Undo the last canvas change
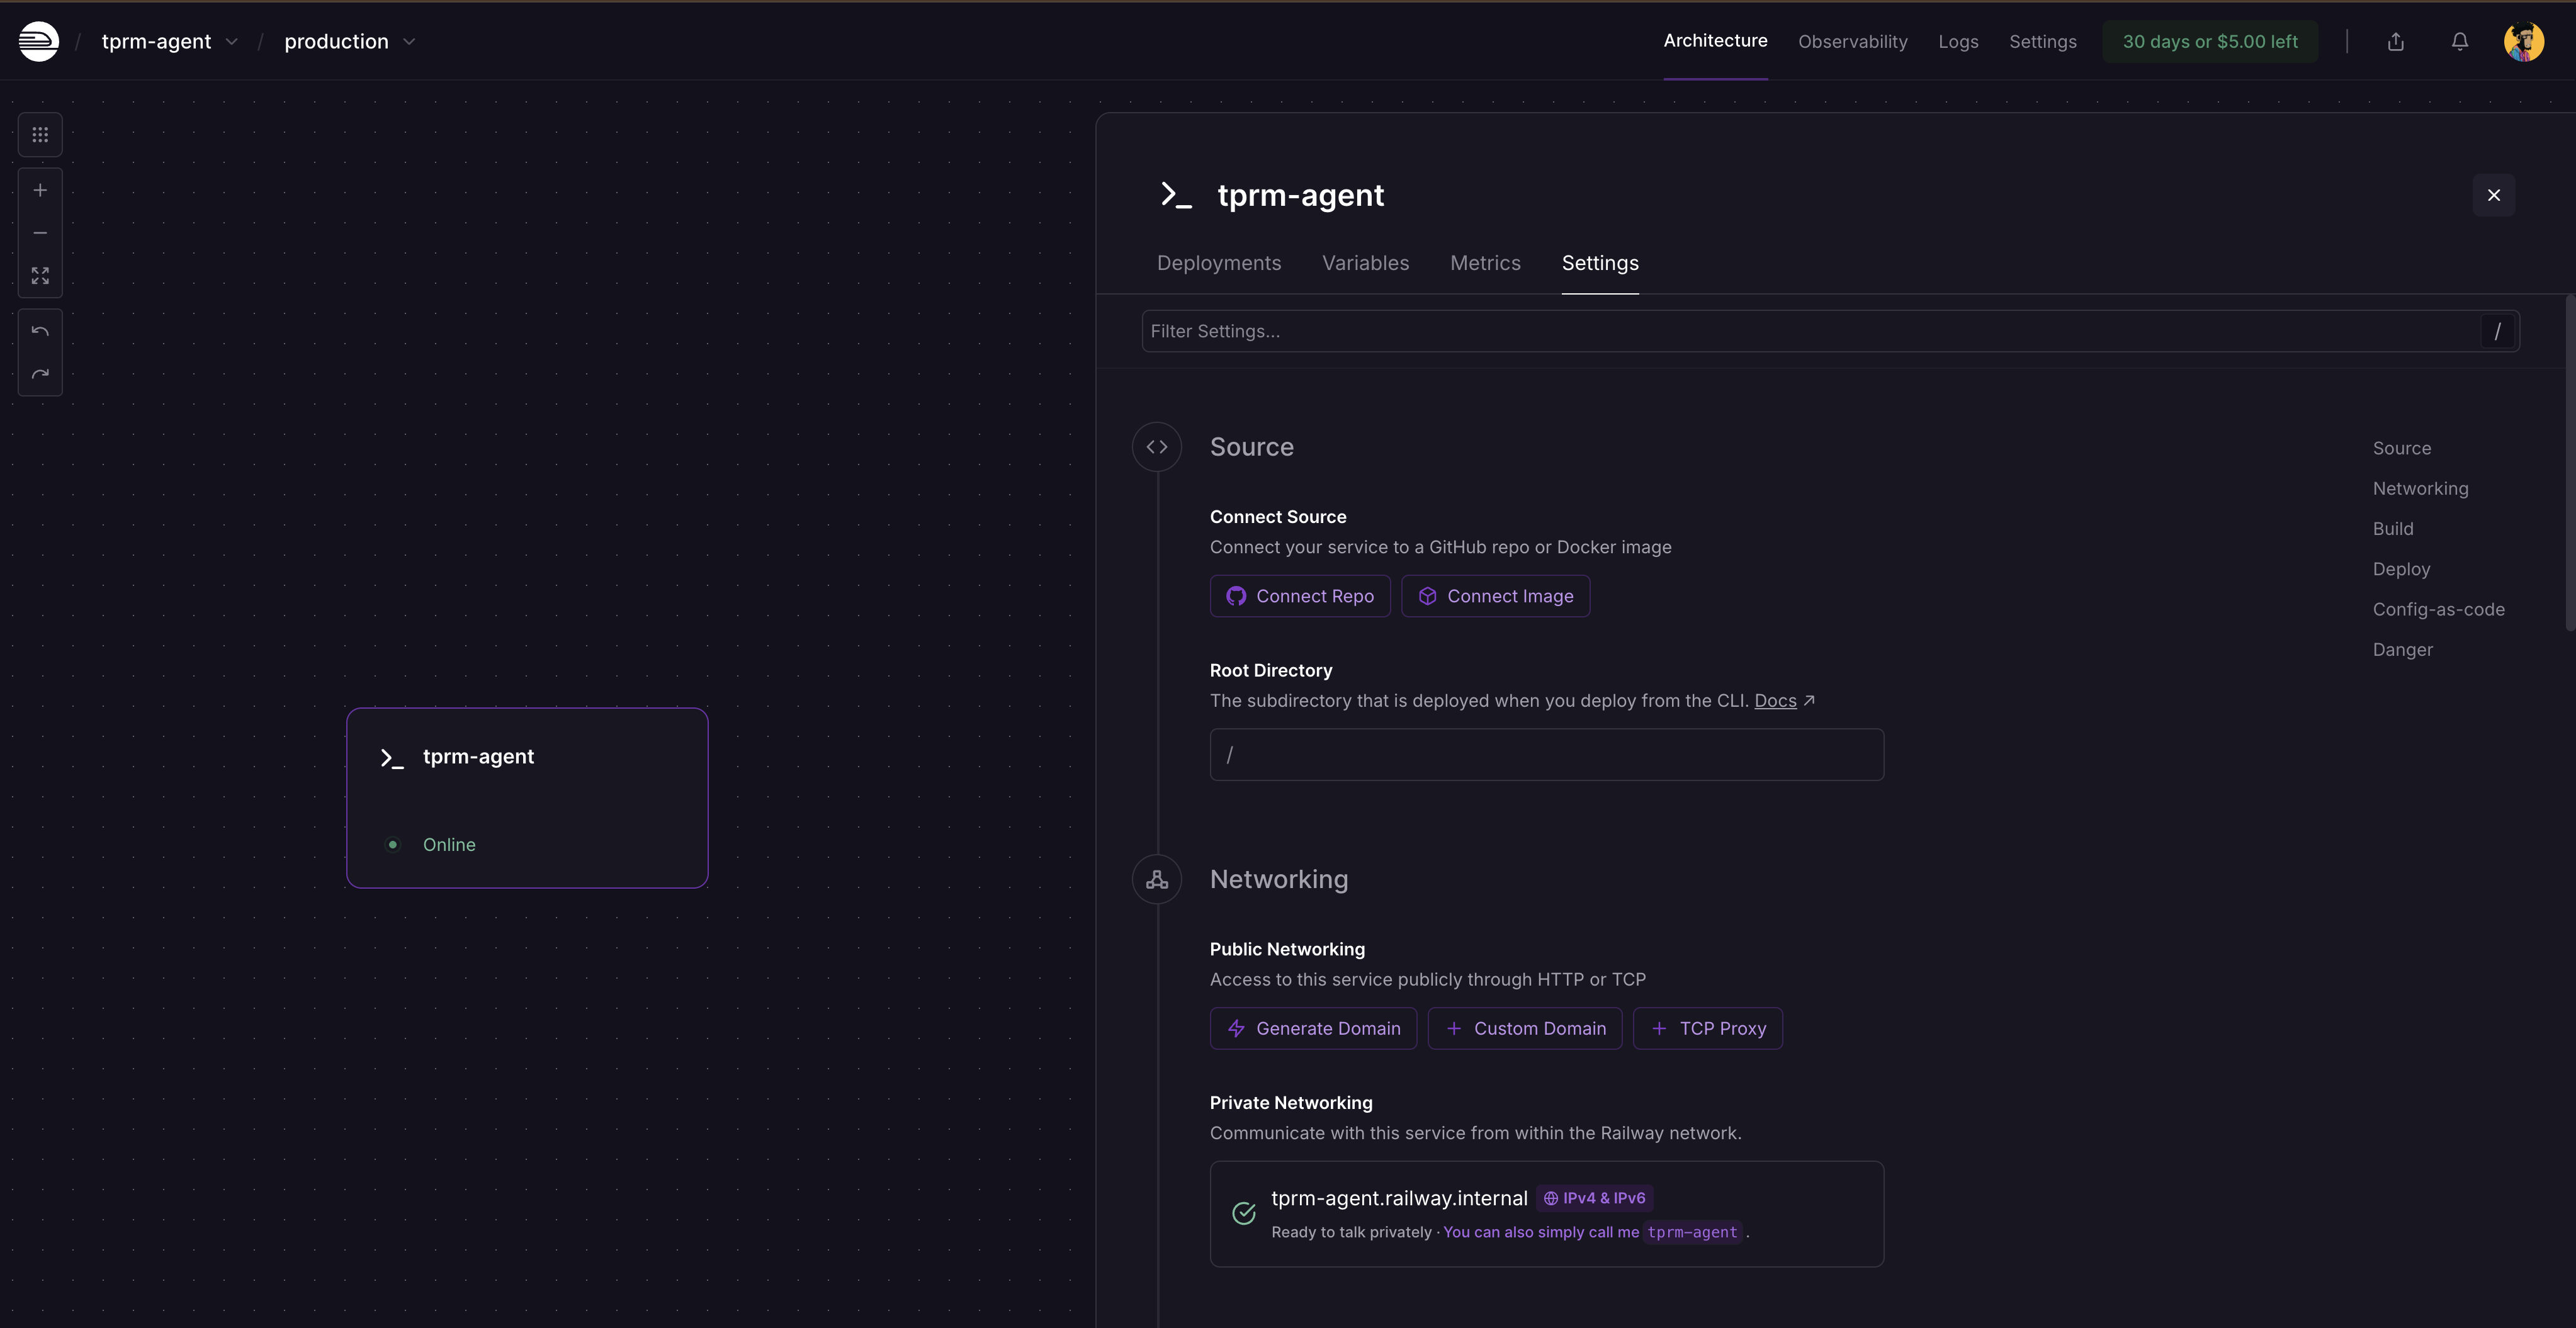The width and height of the screenshot is (2576, 1328). point(40,331)
